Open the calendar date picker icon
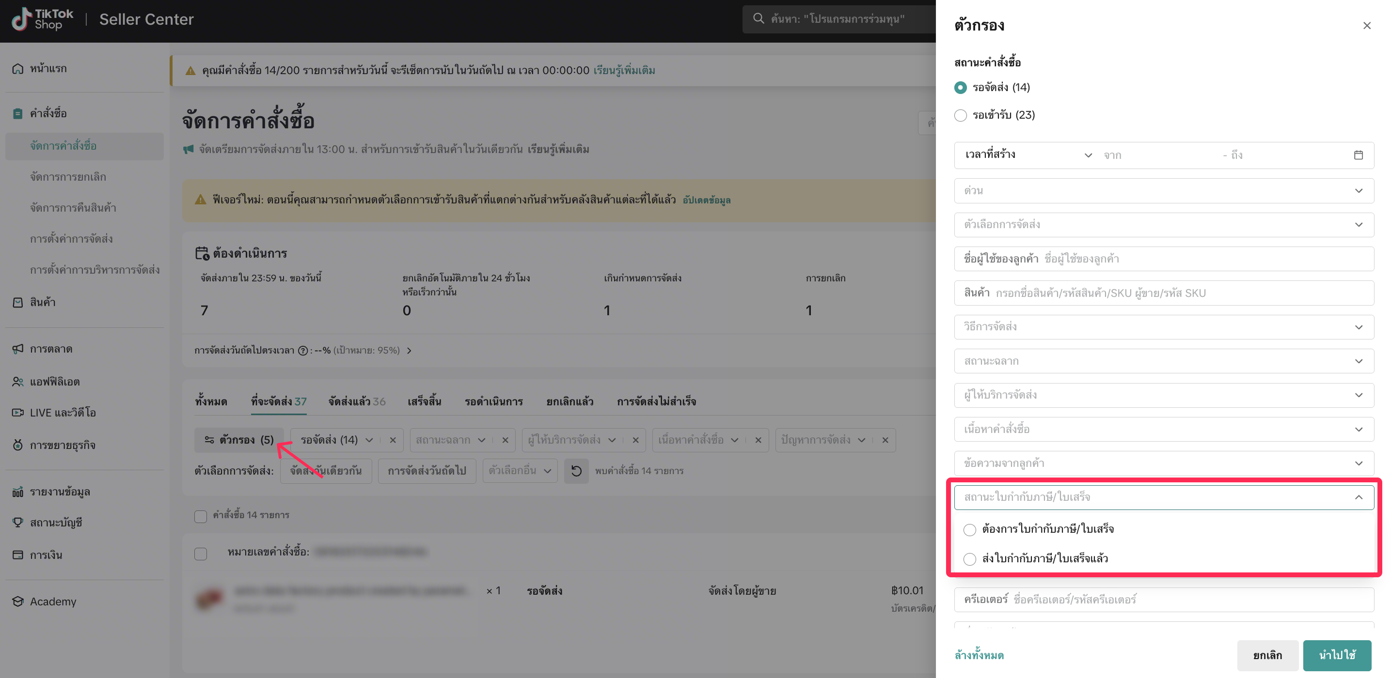This screenshot has width=1391, height=678. [x=1358, y=155]
